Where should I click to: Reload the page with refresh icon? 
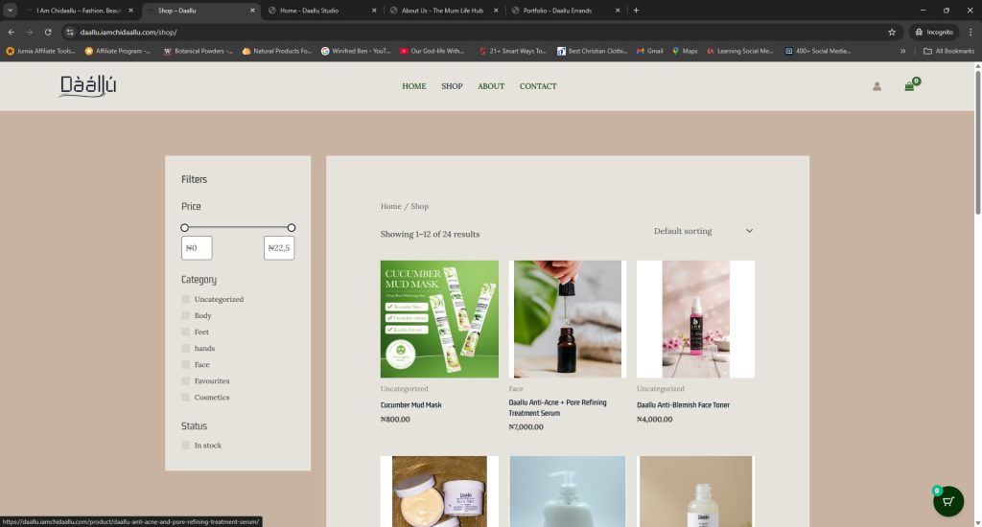coord(48,32)
